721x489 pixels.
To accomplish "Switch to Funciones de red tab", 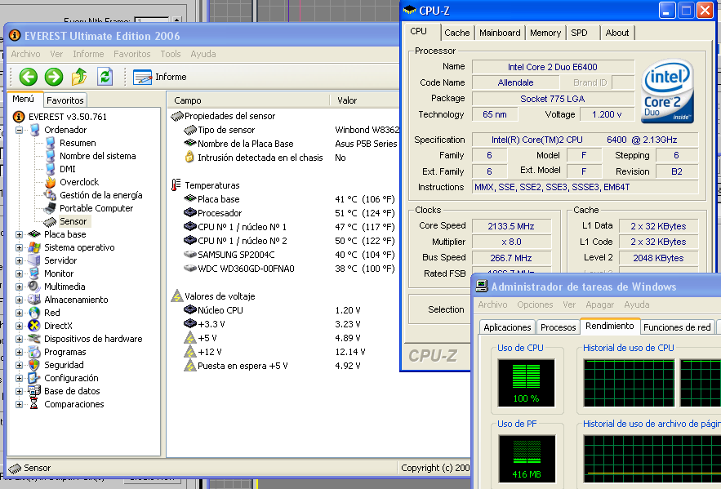I will pyautogui.click(x=677, y=327).
